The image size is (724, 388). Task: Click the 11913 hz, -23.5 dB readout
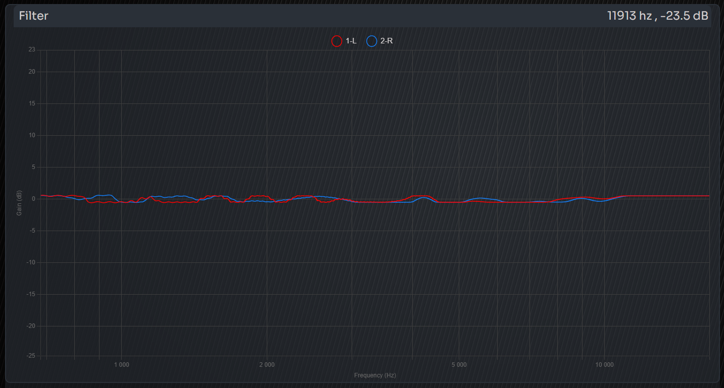657,16
